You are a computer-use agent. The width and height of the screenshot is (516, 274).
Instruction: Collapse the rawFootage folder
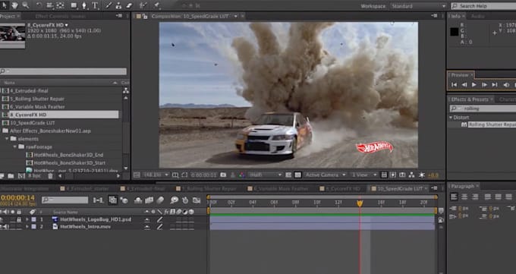[15, 147]
